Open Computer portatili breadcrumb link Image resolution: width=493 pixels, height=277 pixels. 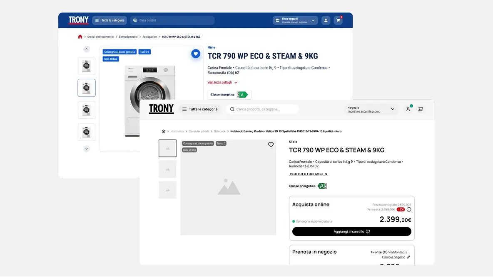[199, 132]
